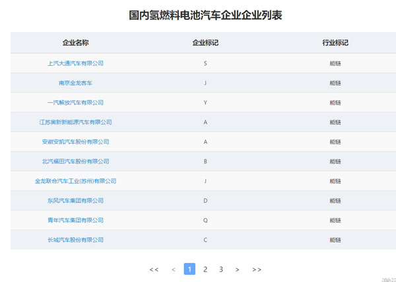The image size is (396, 282).
Task: Open the 一汽解放汽车有限公司 link
Action: (75, 103)
